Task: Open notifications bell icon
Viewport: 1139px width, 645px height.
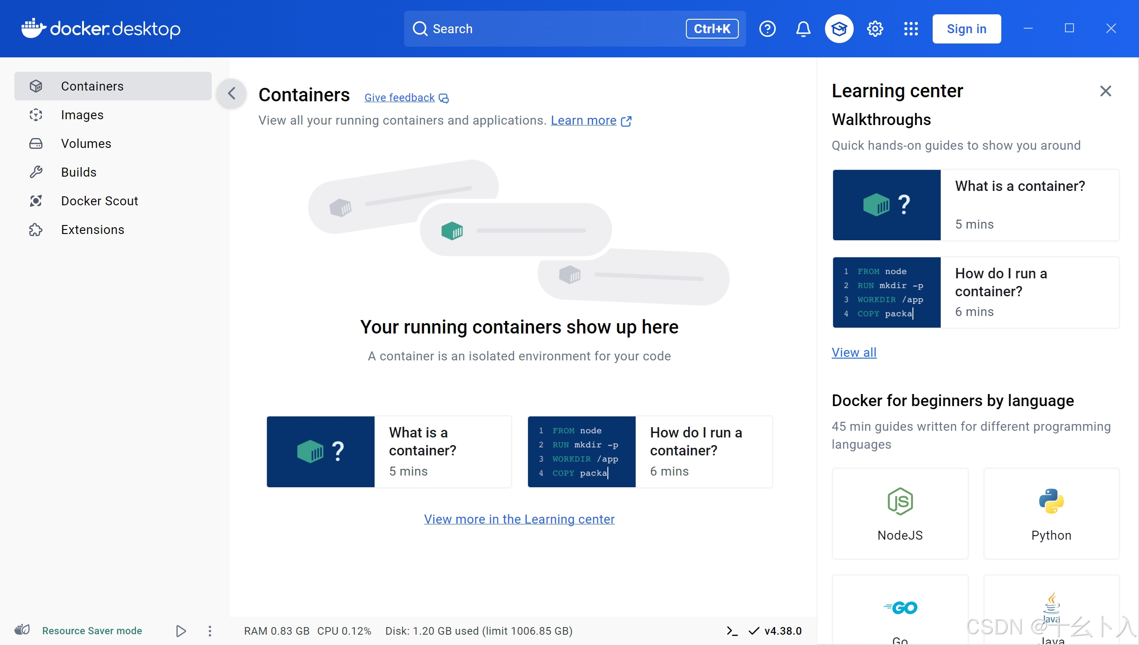Action: point(803,29)
